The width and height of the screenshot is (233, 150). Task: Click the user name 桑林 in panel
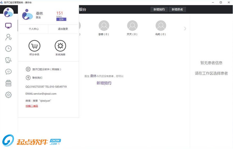point(39,13)
